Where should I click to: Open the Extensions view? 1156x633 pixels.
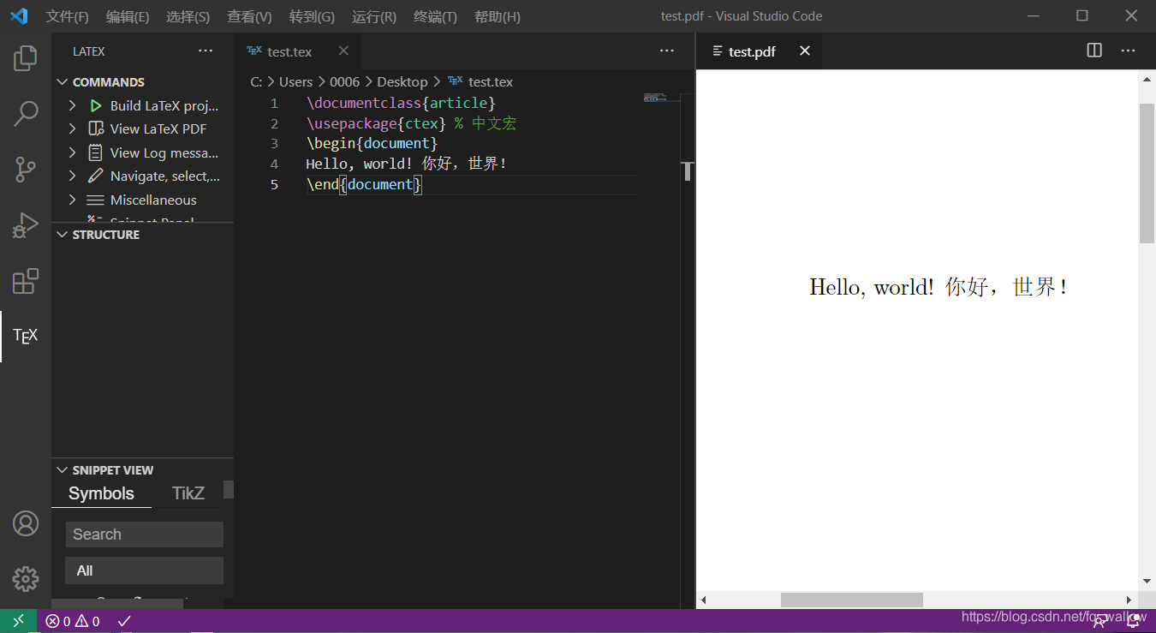[26, 281]
